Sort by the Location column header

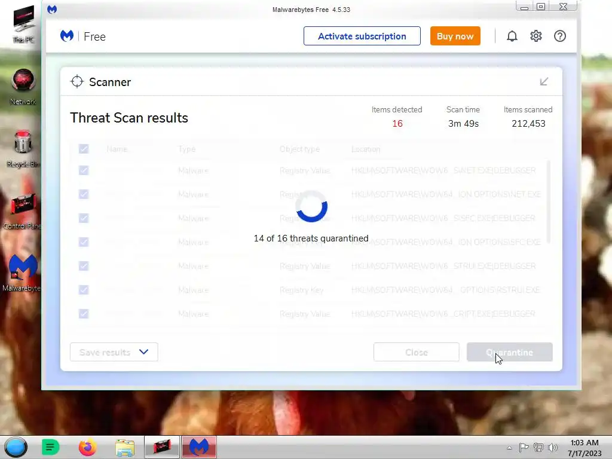tap(366, 149)
